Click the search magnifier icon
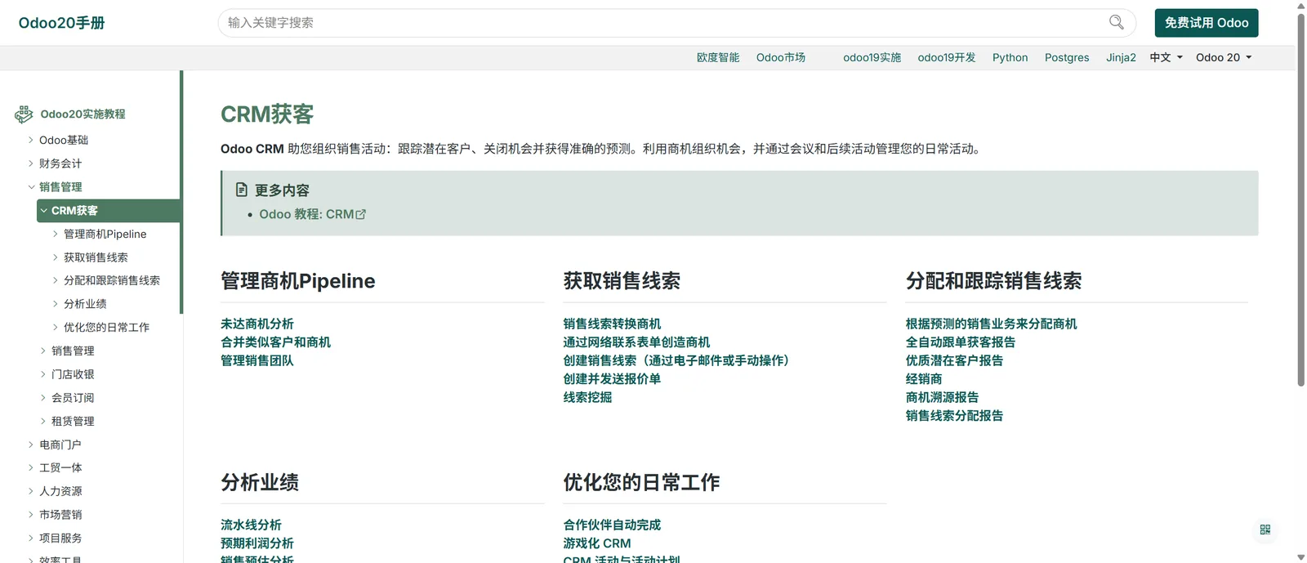This screenshot has width=1307, height=563. pyautogui.click(x=1116, y=22)
